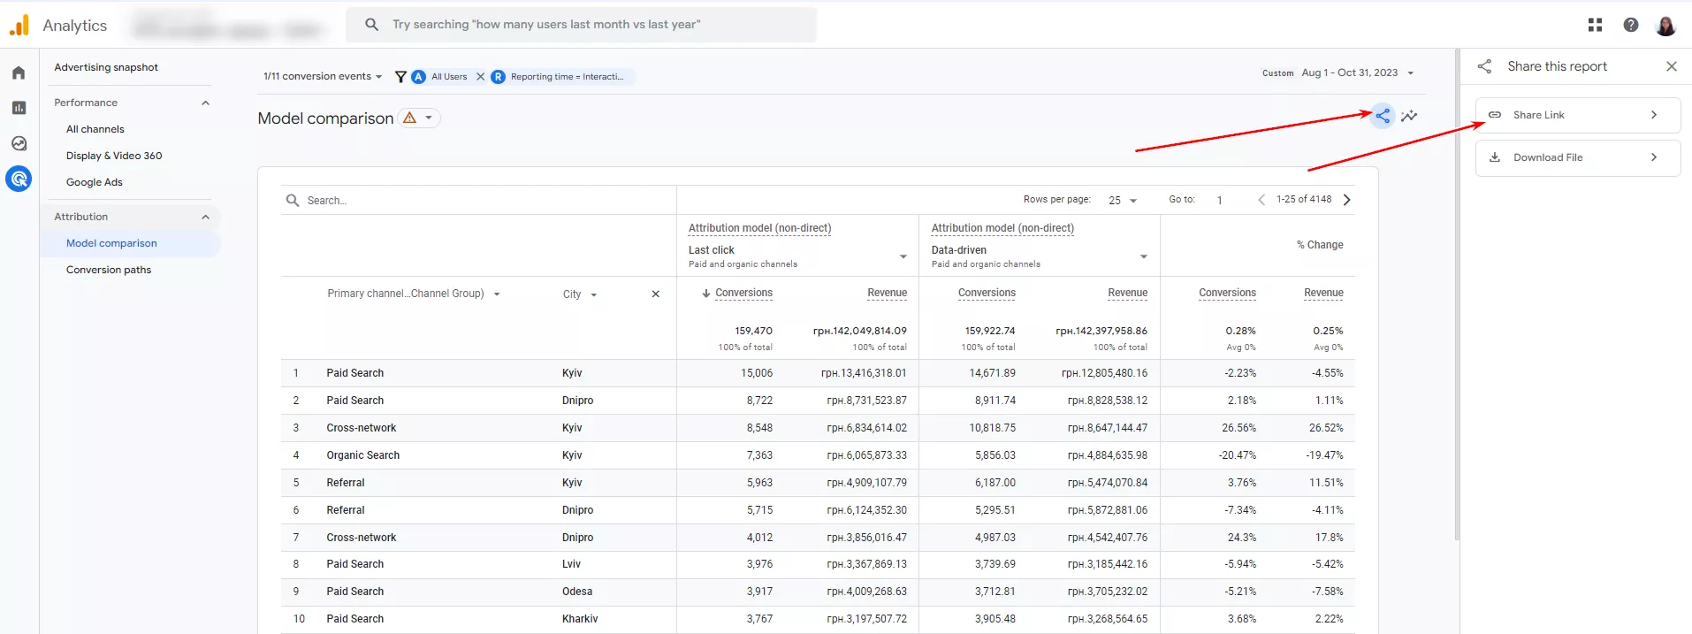Screen dimensions: 1692x634
Task: Click Paid Search Lviv row
Action: [x=818, y=564]
